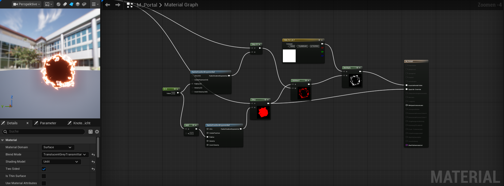
Task: Select the blue plane preview mesh icon
Action: tap(71, 4)
